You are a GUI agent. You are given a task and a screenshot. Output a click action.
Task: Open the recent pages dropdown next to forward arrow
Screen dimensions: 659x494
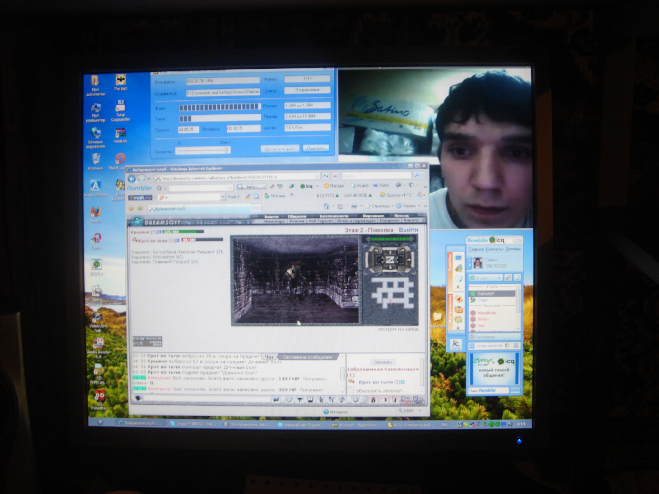pyautogui.click(x=149, y=178)
